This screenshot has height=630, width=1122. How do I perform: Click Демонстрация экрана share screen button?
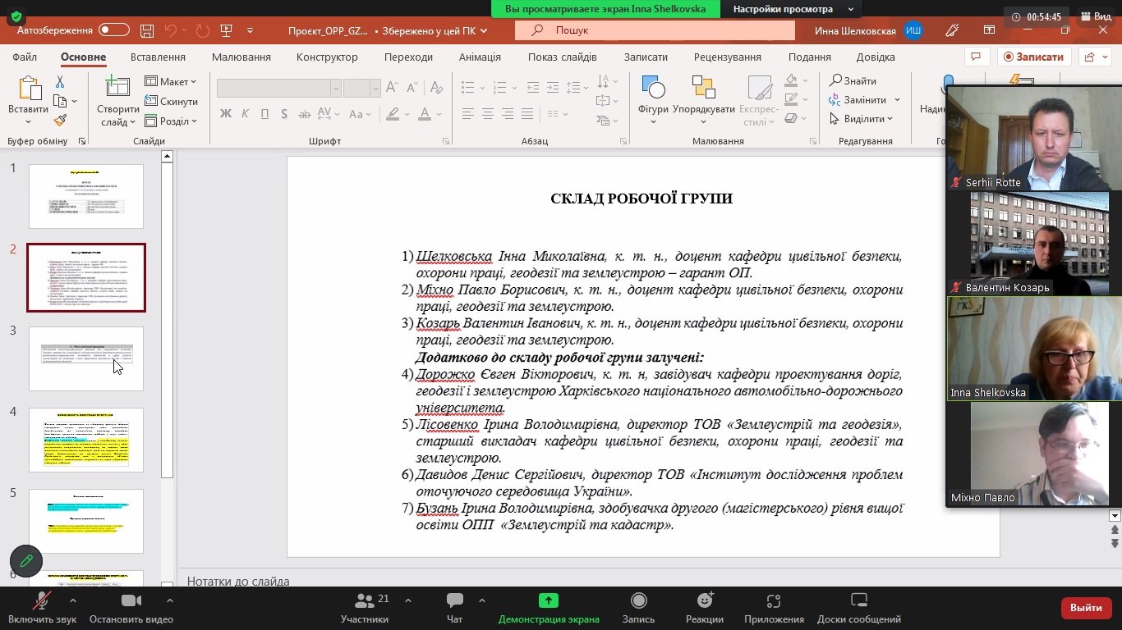click(549, 608)
